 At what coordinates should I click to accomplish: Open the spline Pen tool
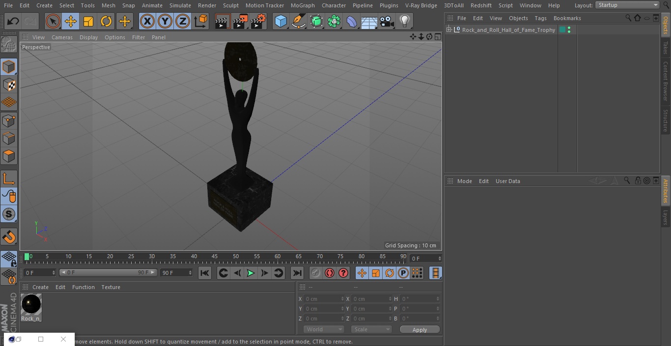pyautogui.click(x=298, y=21)
